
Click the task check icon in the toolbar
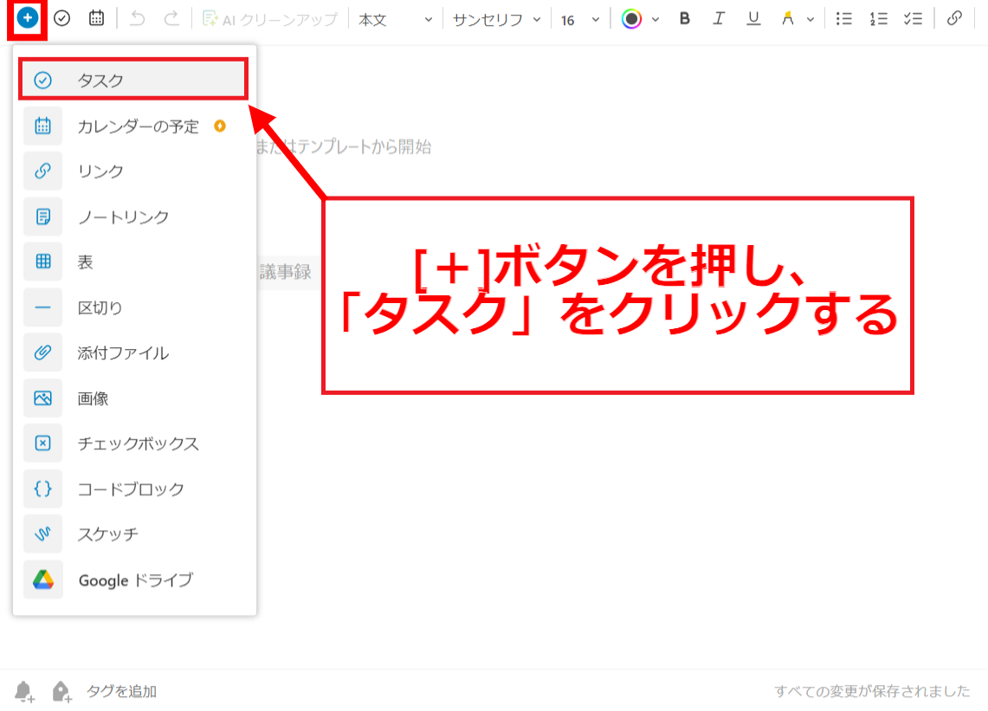[x=61, y=17]
